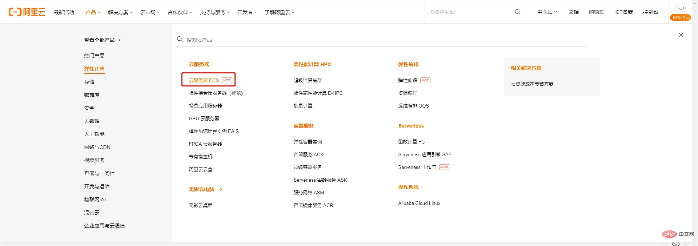
Task: Expand the 产品 dropdown menu
Action: pos(93,12)
